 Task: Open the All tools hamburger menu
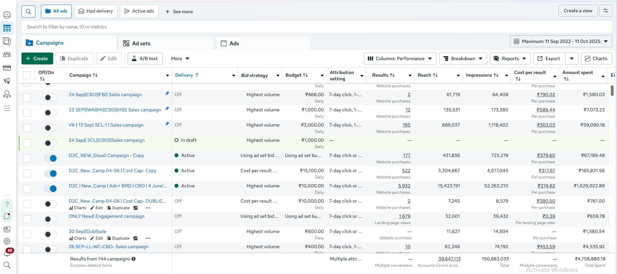click(7, 108)
